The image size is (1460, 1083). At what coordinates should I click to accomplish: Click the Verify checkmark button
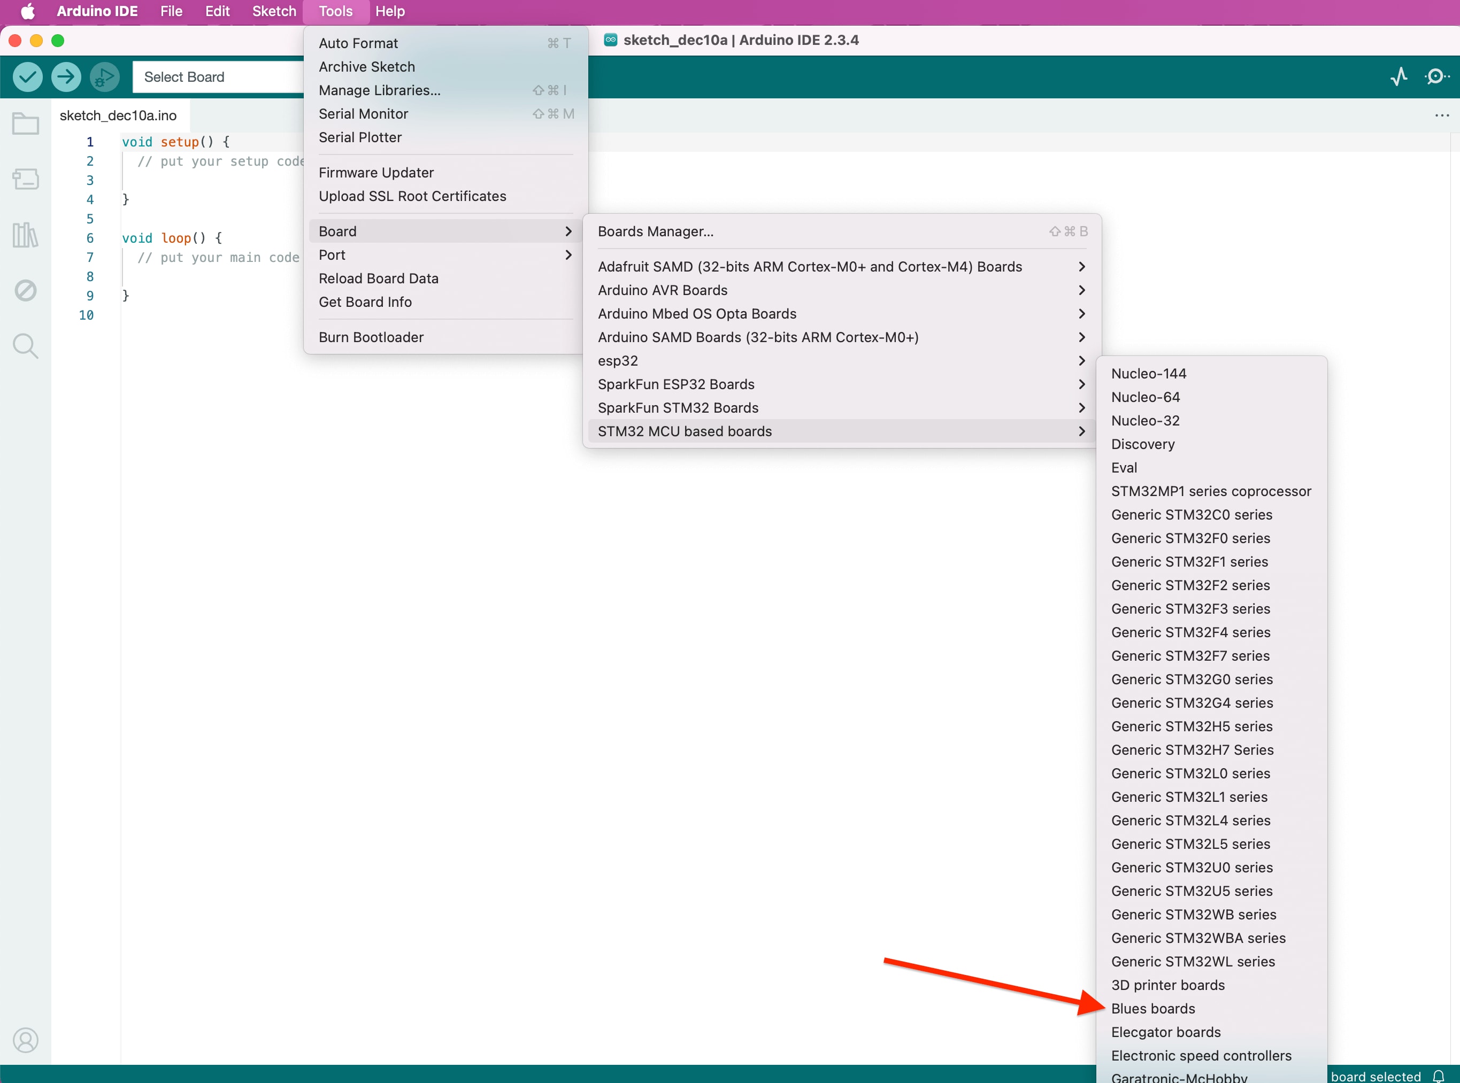[x=28, y=76]
